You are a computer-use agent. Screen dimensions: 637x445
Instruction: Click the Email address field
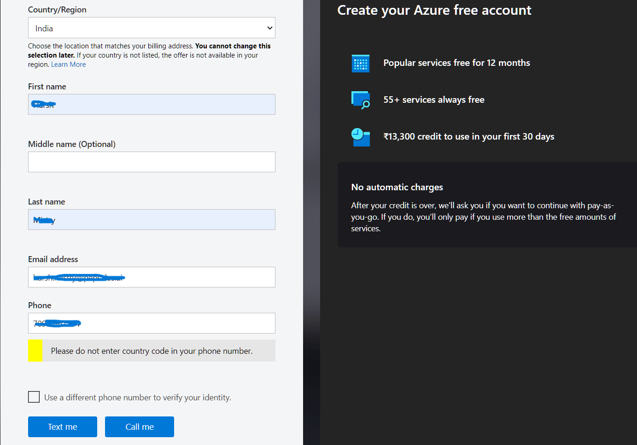tap(152, 277)
